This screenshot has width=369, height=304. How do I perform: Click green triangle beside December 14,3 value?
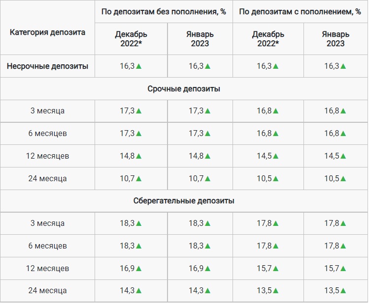(x=139, y=291)
